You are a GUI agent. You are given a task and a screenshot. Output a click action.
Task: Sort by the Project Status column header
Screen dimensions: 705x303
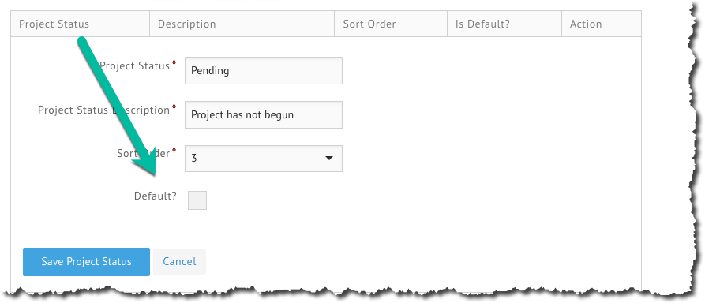click(x=54, y=24)
